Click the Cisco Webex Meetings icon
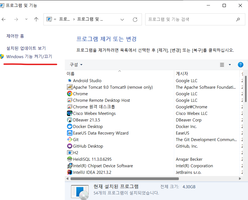Screen dimensions: 248x200 (x=70, y=113)
